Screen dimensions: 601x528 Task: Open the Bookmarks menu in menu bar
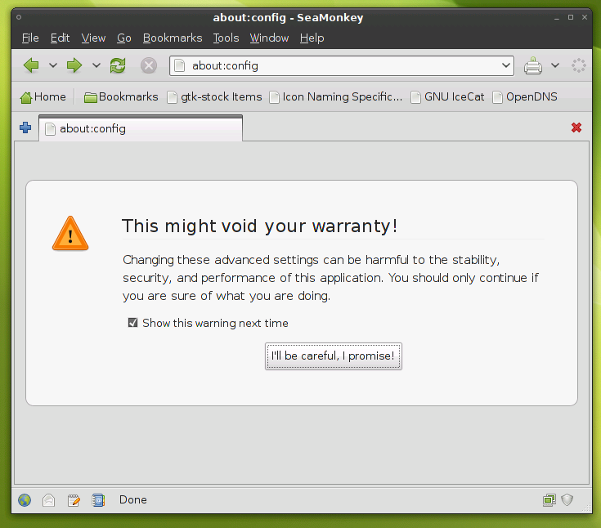click(x=173, y=38)
